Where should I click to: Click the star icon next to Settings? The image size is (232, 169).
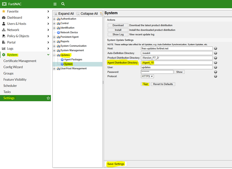(x=48, y=98)
